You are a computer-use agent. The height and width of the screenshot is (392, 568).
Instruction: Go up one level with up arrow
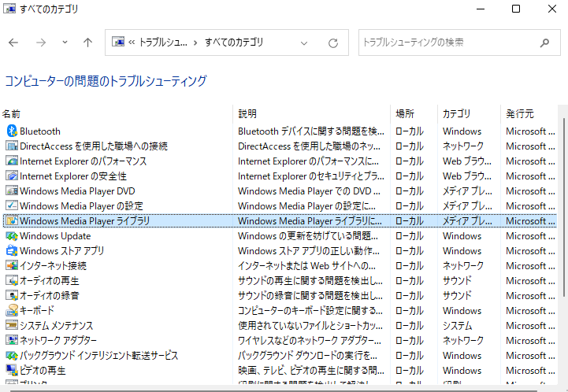pos(87,43)
